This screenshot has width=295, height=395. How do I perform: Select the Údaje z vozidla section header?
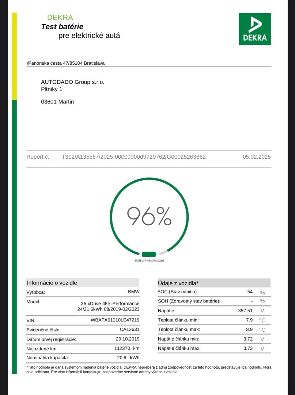point(178,283)
